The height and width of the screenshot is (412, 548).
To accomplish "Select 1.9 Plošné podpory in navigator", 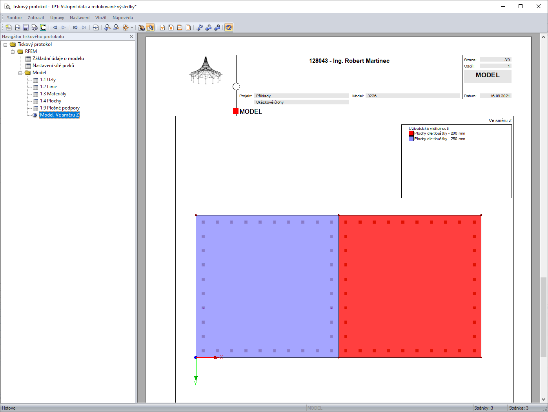I will click(x=60, y=108).
